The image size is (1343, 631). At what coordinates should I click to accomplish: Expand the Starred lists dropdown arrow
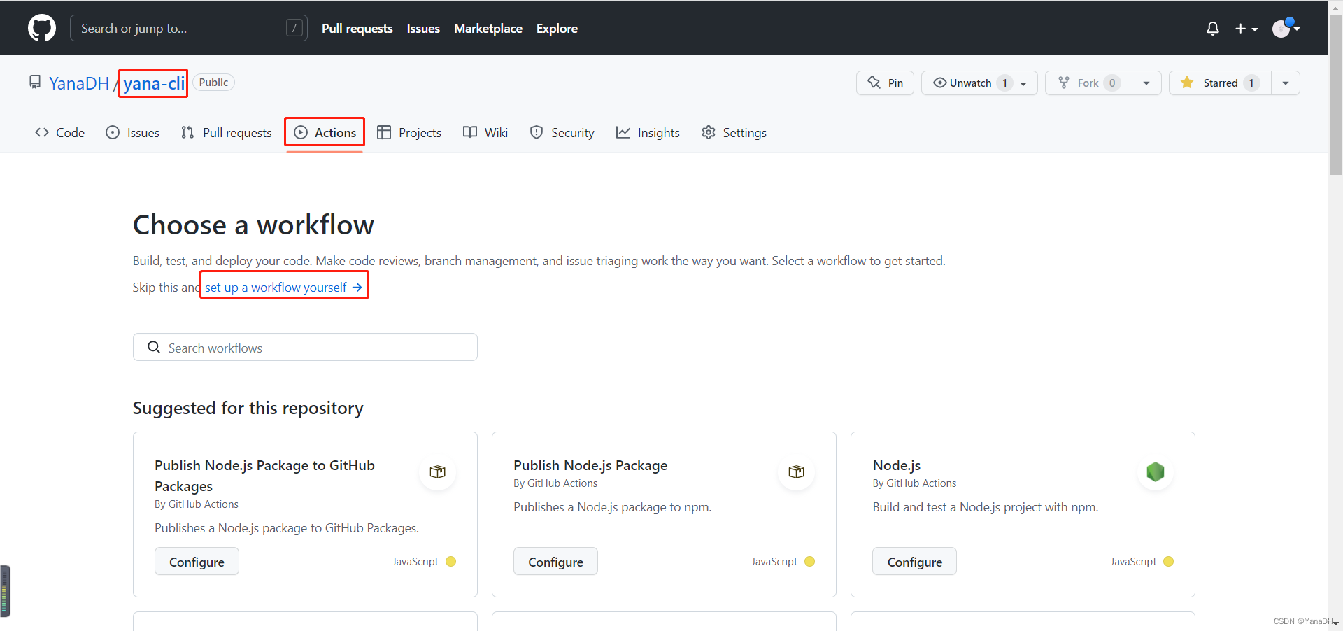(x=1286, y=83)
